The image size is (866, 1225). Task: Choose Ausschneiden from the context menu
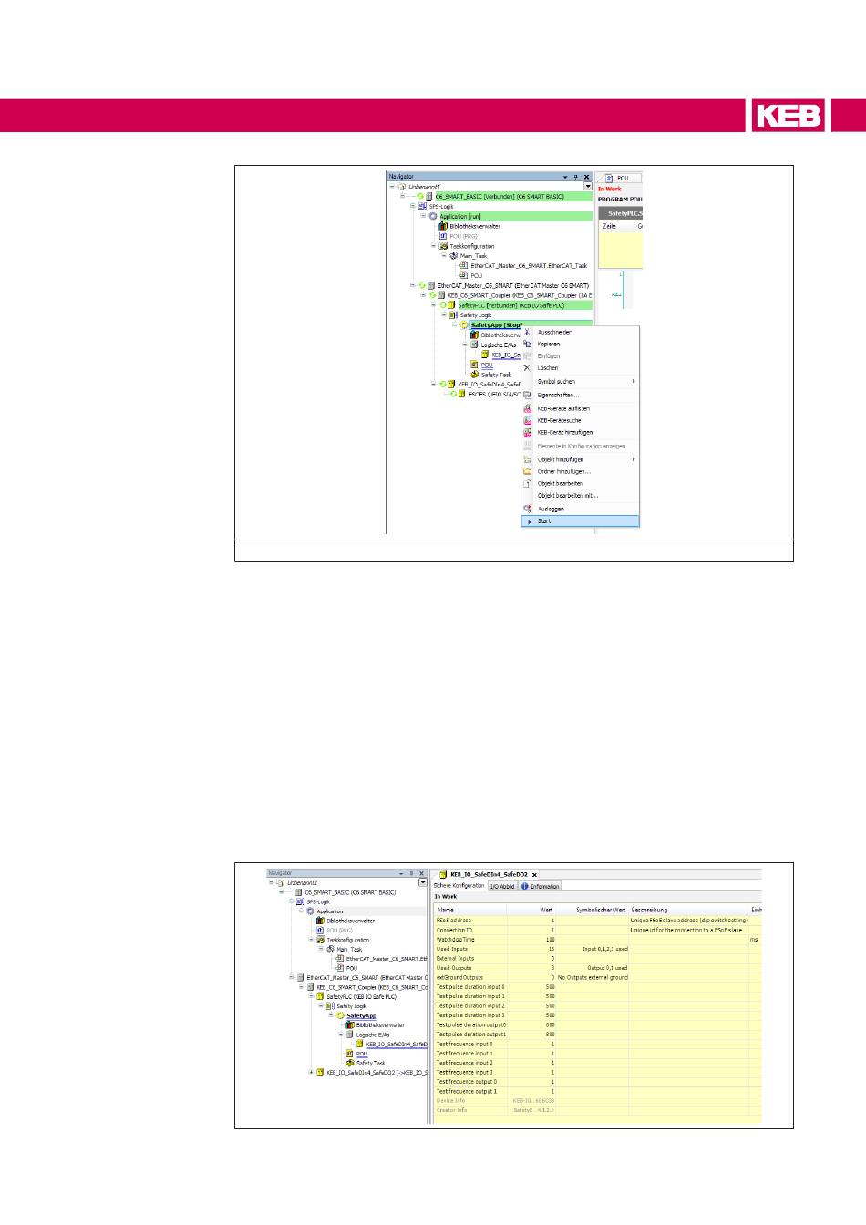click(x=555, y=332)
